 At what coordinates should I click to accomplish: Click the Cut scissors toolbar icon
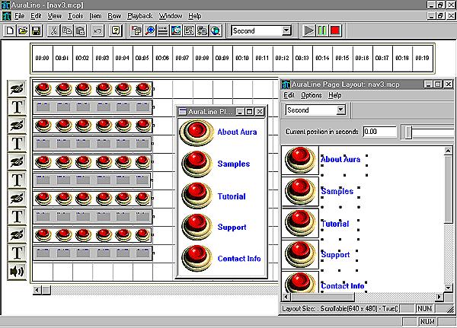coord(53,30)
